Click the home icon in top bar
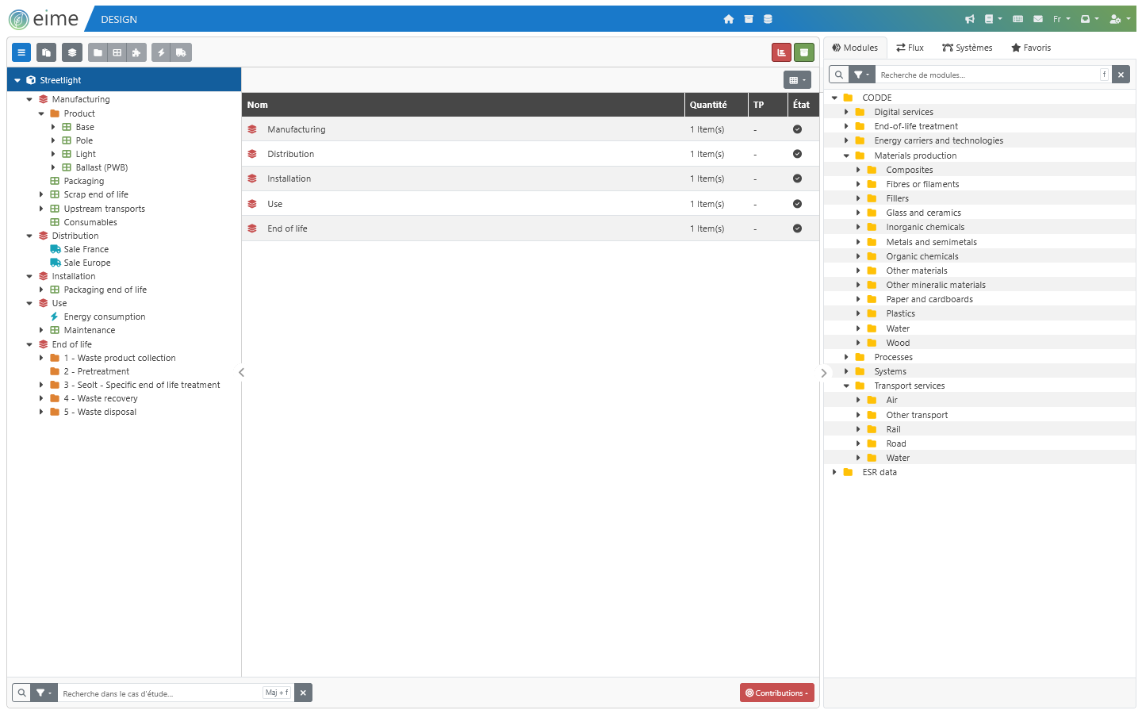 click(x=729, y=19)
